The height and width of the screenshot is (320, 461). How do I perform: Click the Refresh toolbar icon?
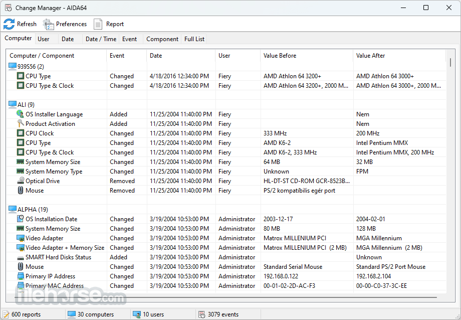coord(9,24)
